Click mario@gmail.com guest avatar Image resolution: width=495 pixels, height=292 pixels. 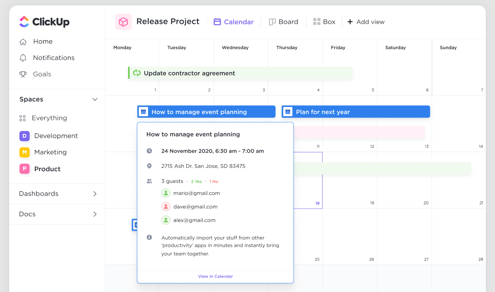[166, 193]
